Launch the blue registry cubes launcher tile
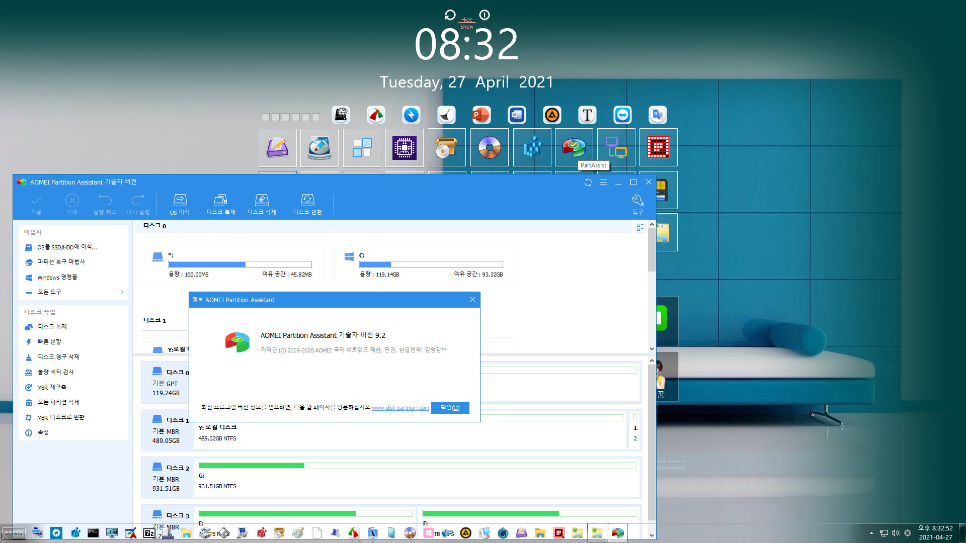The image size is (966, 543). [x=532, y=147]
